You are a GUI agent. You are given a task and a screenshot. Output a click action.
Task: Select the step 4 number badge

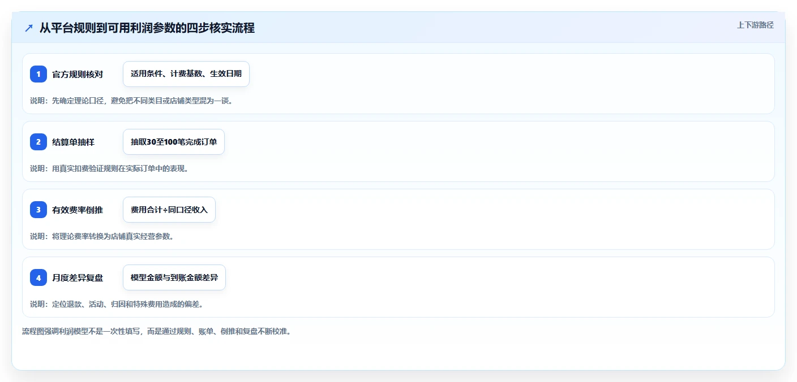(38, 277)
